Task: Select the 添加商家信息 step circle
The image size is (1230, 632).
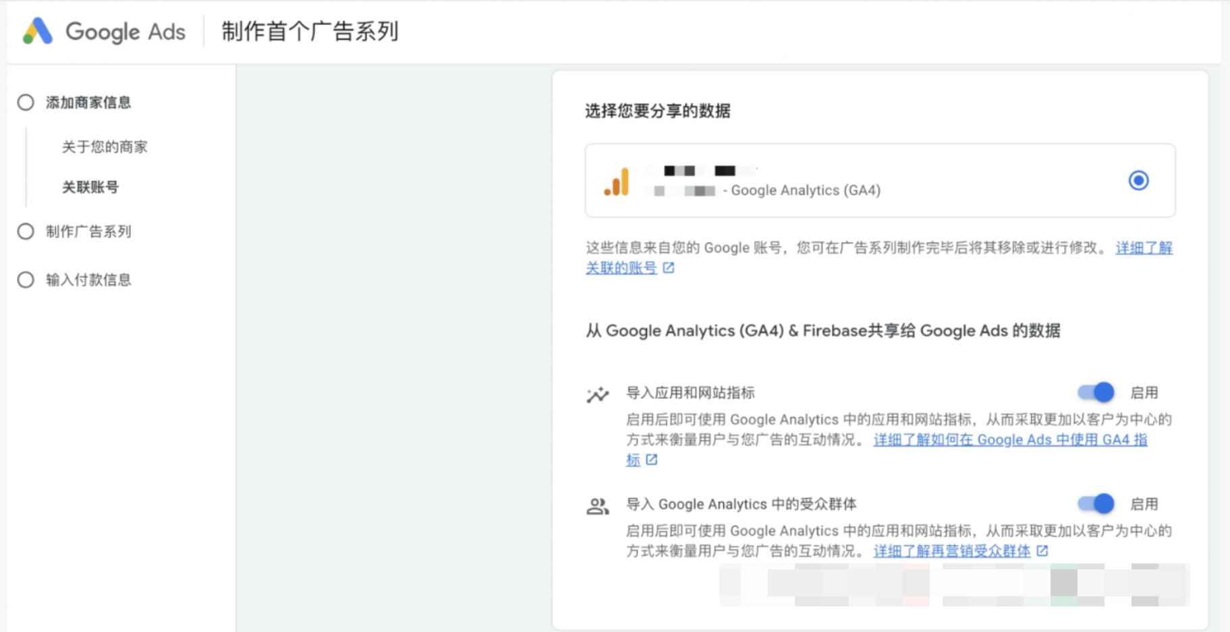Action: [x=26, y=102]
